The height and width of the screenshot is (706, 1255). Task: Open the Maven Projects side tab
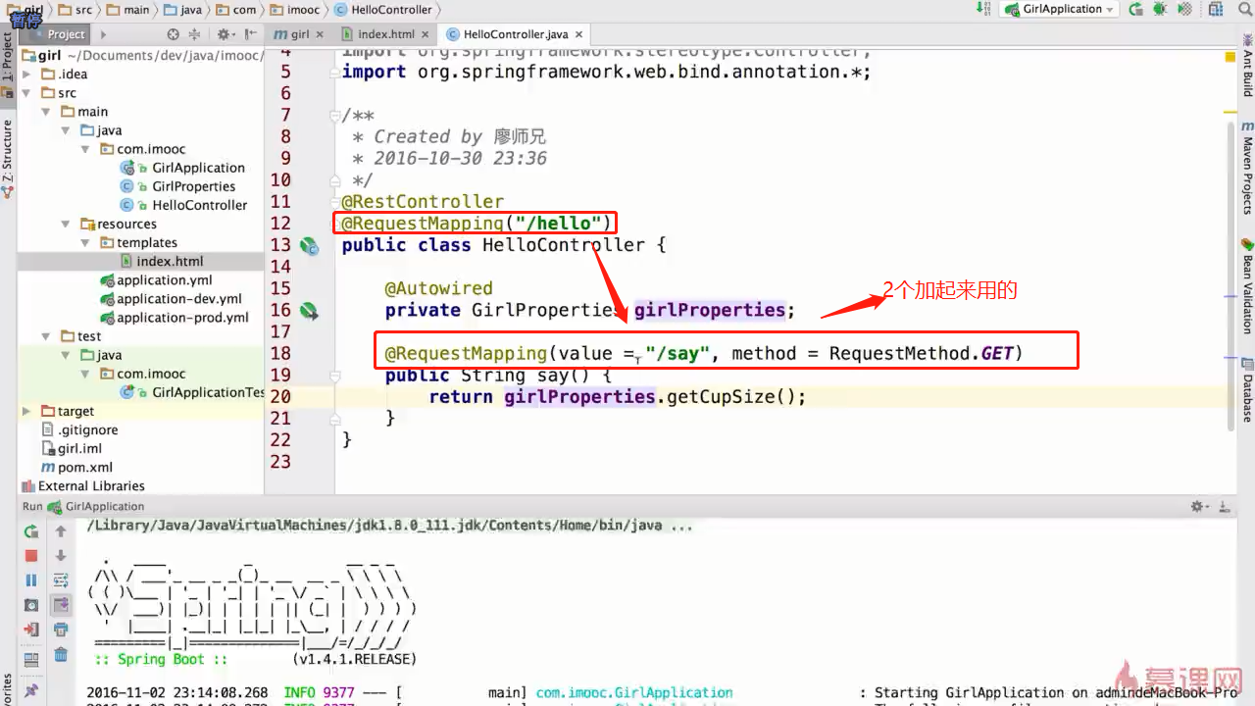[x=1247, y=169]
